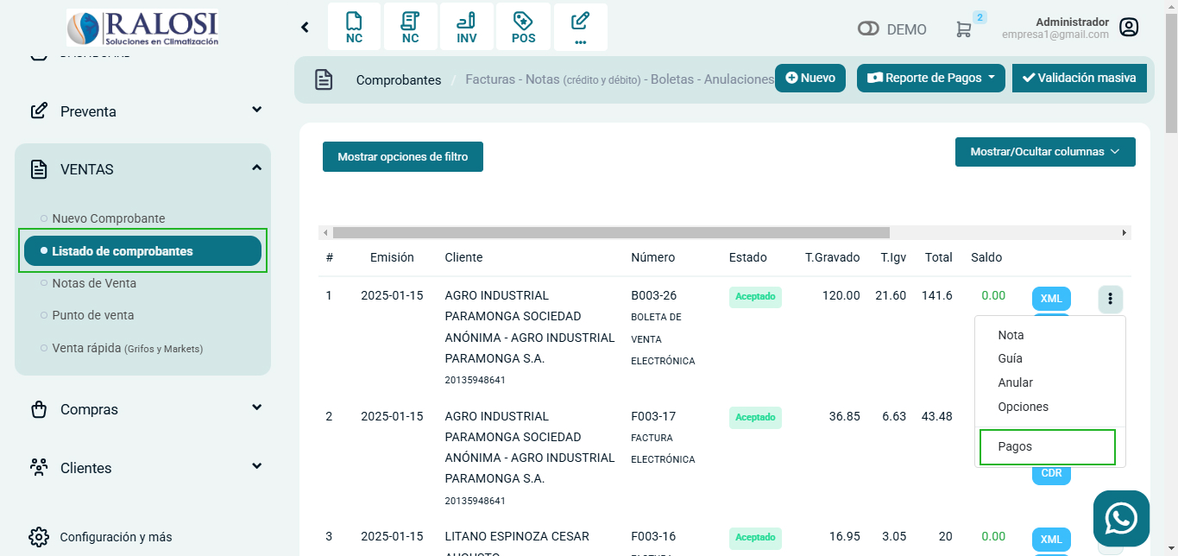1178x556 pixels.
Task: Open the WhatsApp chat button
Action: [1120, 518]
